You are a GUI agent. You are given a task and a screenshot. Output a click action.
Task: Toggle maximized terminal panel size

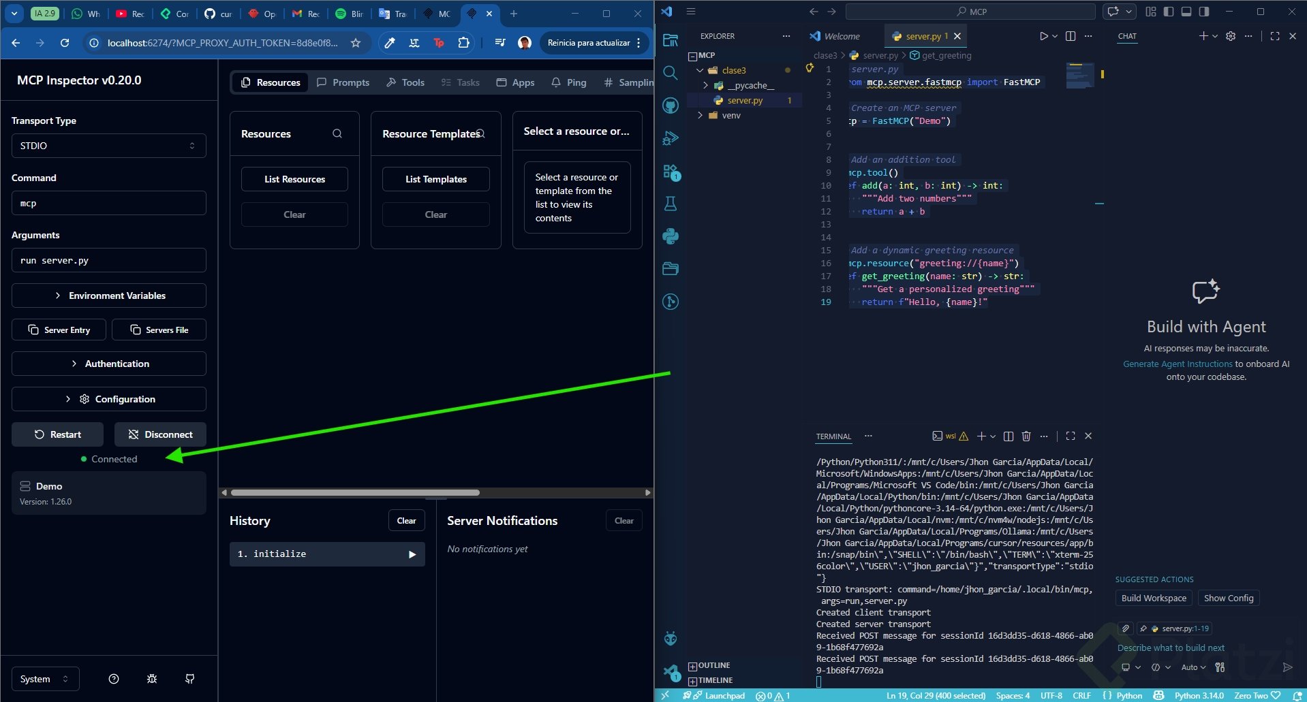1071,436
